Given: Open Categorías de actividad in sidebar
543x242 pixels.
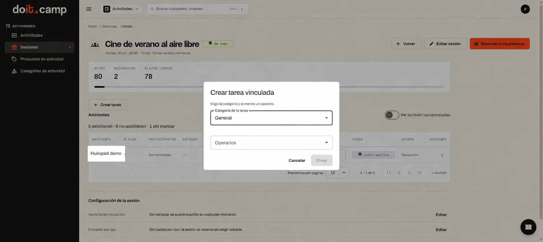Looking at the screenshot, I should (40, 71).
